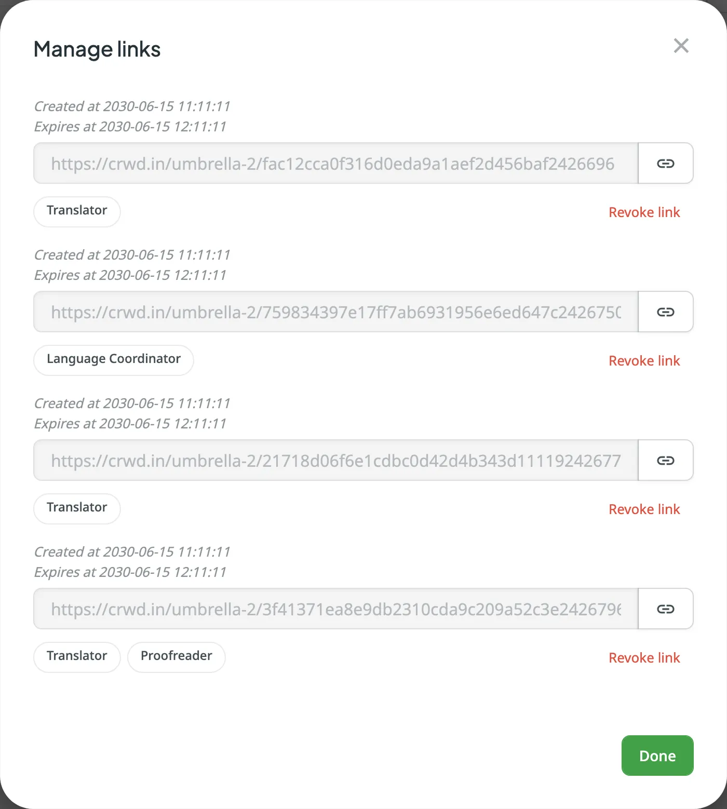The width and height of the screenshot is (727, 809).
Task: Select the Translator tag on the third link
Action: (76, 508)
